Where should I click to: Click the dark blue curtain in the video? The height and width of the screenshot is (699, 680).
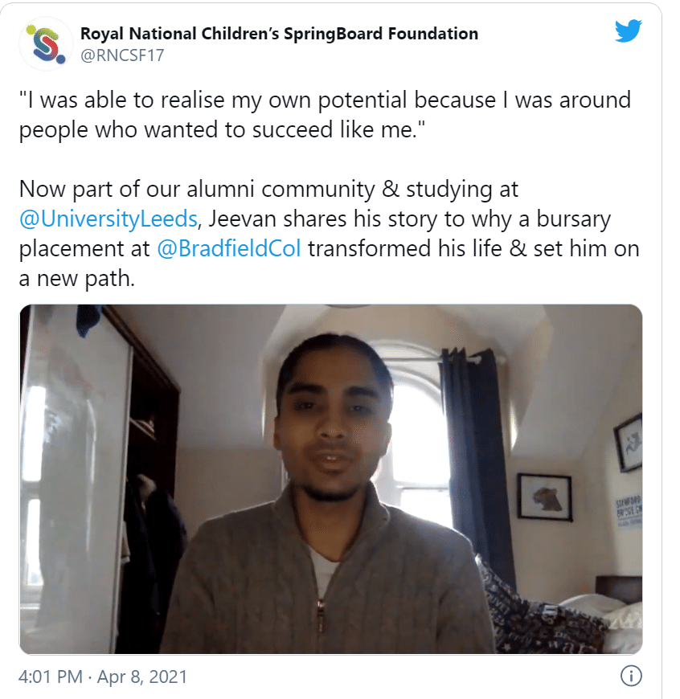[x=478, y=450]
